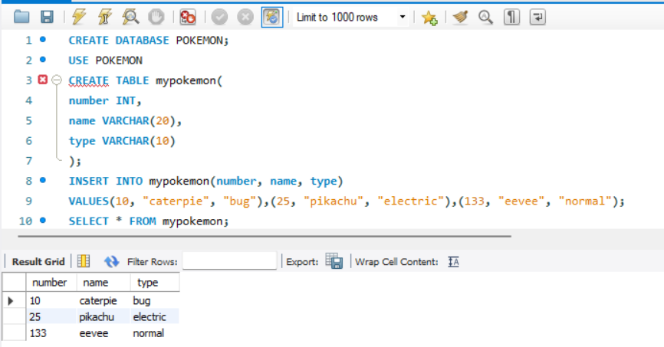Click line number 9 in the gutter
Viewport: 664px width, 347px height.
28,201
